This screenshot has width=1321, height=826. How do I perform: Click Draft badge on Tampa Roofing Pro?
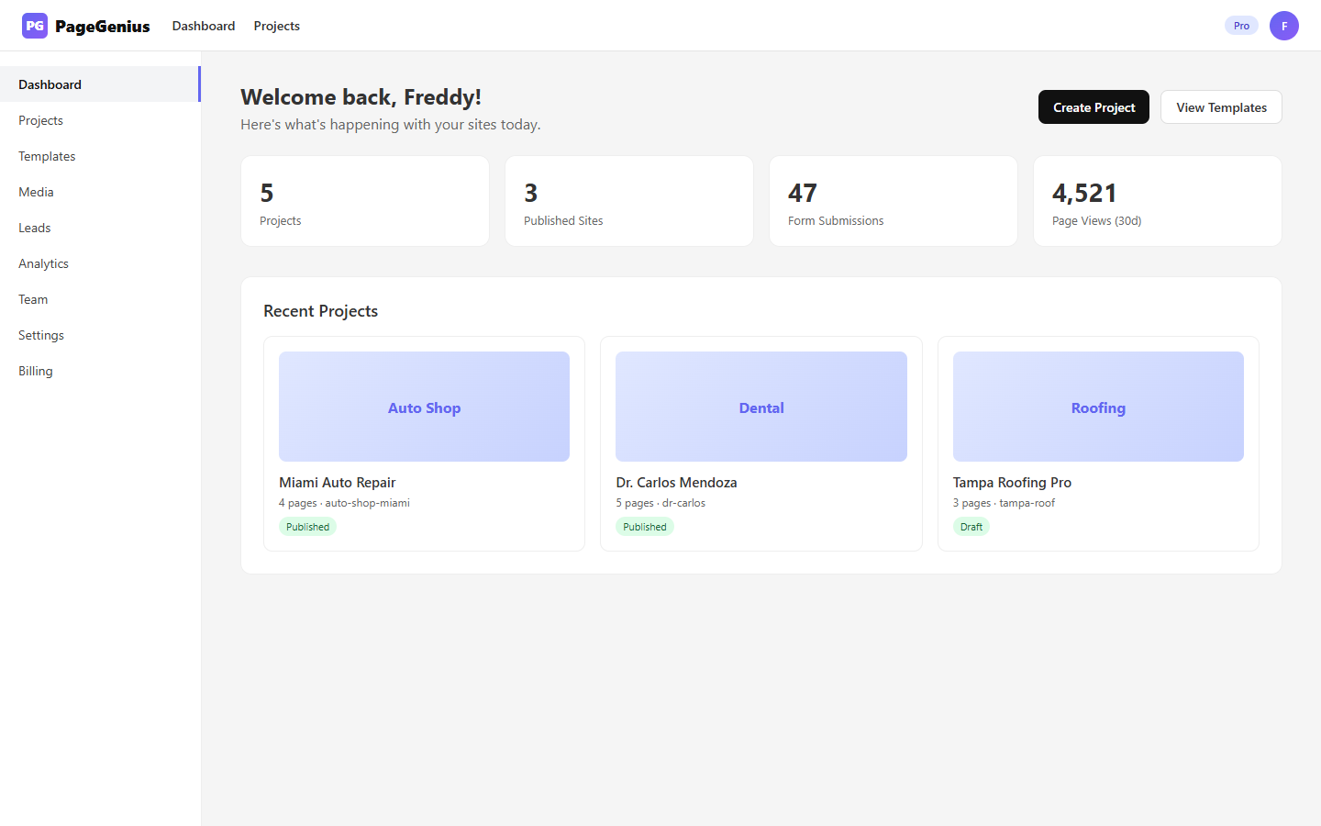tap(971, 527)
